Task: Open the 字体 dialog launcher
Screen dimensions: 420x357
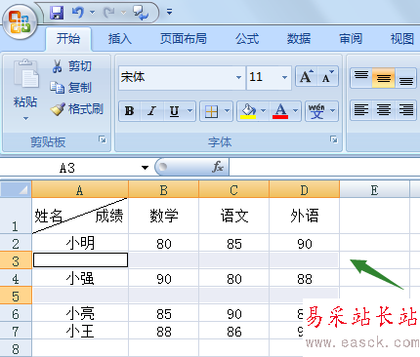Action: pyautogui.click(x=334, y=139)
